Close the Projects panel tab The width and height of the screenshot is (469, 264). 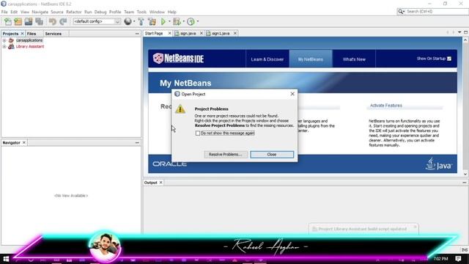[22, 34]
